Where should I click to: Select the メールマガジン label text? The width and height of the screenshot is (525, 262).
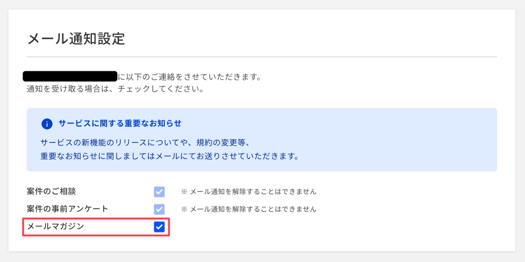tap(55, 226)
